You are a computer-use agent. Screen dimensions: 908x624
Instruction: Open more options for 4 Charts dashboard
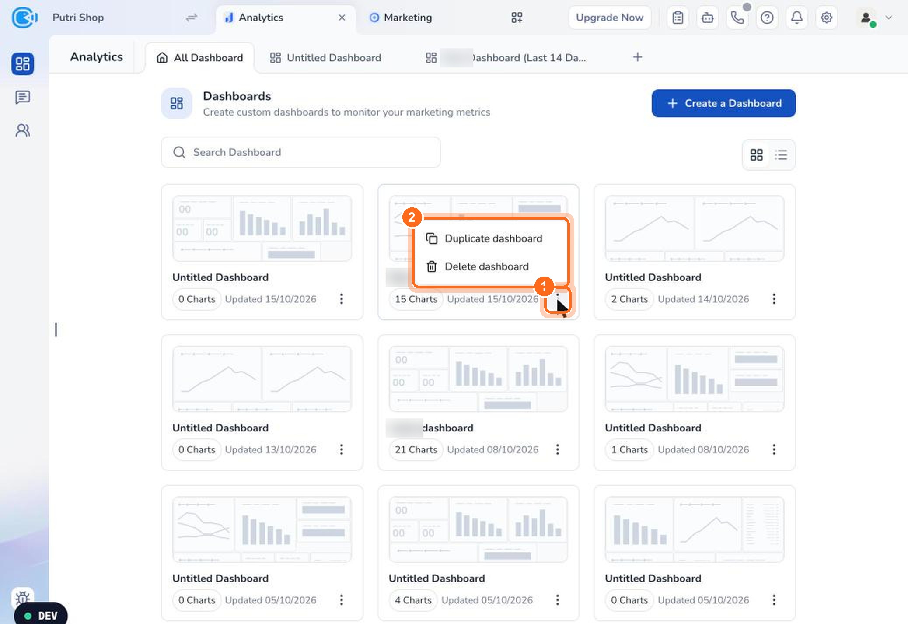tap(558, 600)
